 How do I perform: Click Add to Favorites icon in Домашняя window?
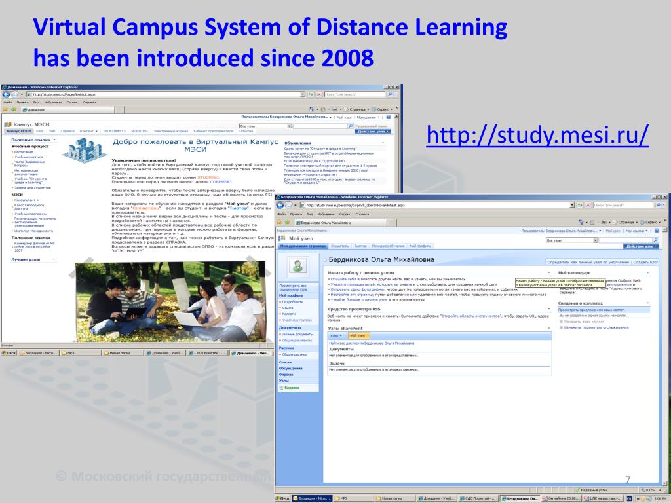point(13,109)
